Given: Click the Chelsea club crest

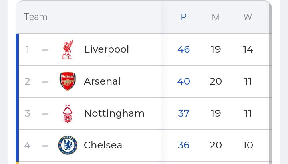Looking at the screenshot, I should (x=68, y=145).
